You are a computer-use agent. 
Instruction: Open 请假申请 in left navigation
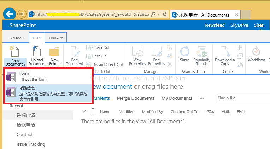coord(26,125)
